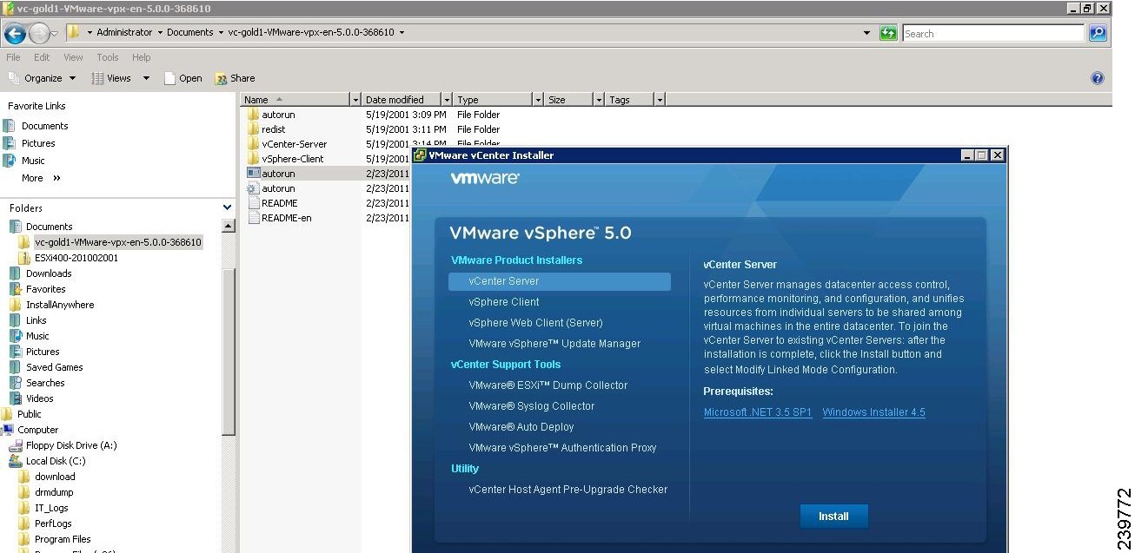Screen dimensions: 1135x553
Task: Select VMware Auto Deploy option
Action: 521,427
